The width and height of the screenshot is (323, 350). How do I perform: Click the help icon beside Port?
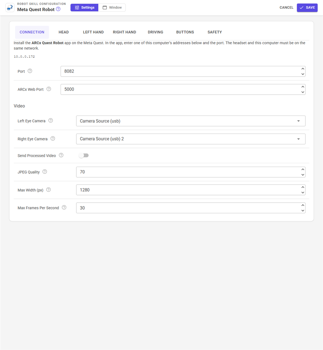[30, 71]
